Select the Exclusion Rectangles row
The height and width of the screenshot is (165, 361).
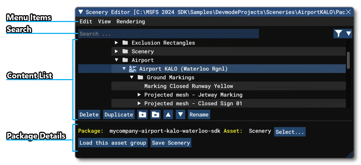229,43
